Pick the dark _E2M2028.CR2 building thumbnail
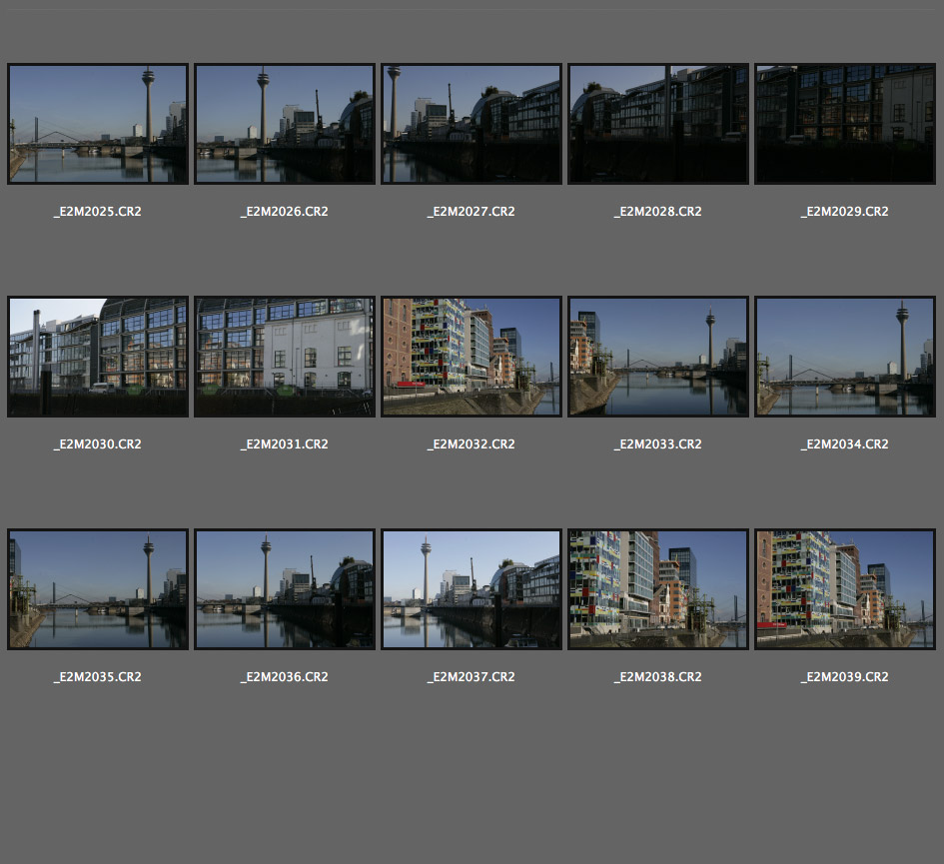Image resolution: width=944 pixels, height=864 pixels. click(x=658, y=124)
